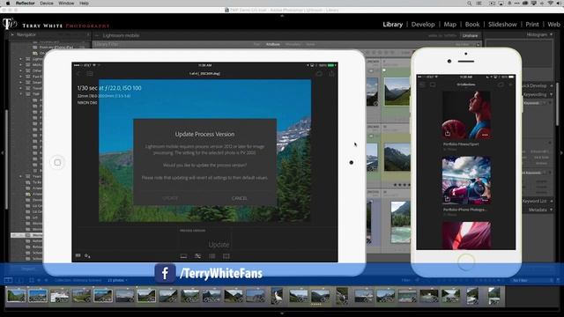
Task: Tap the iPad adjustments sliders icon
Action: pos(197,256)
